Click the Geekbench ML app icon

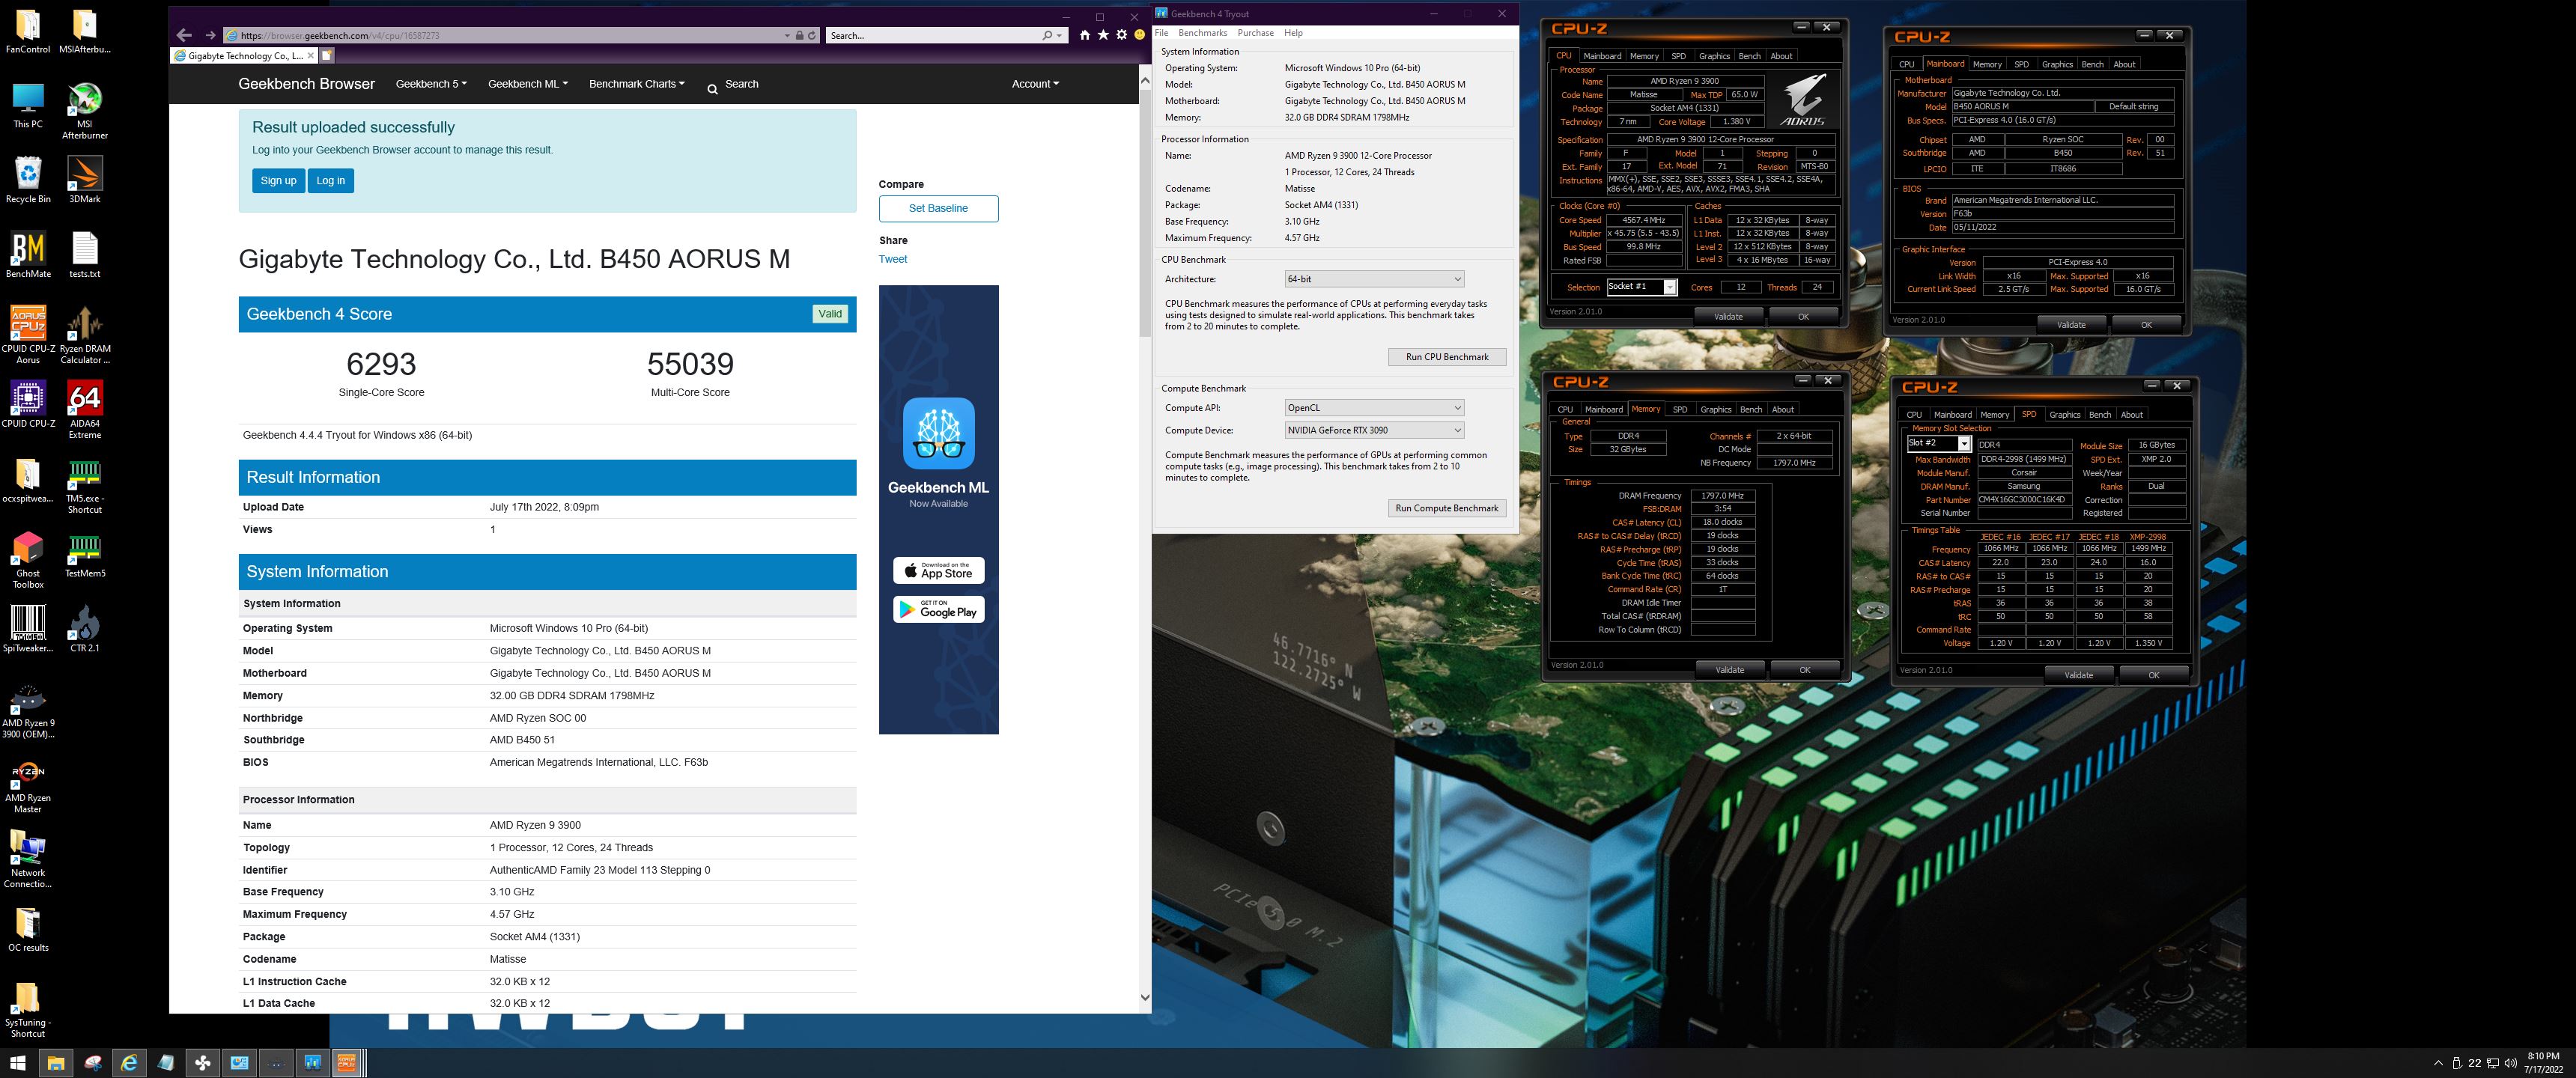(938, 433)
